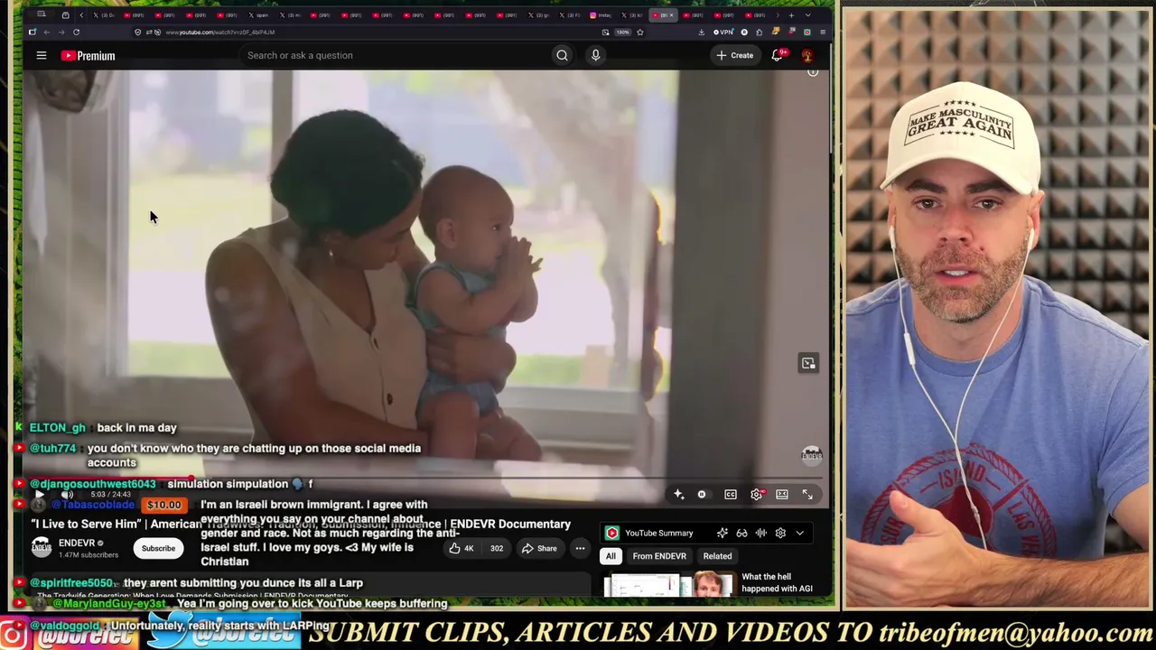Open the AGI recommended video thumbnail
1156x650 pixels.
pos(668,584)
